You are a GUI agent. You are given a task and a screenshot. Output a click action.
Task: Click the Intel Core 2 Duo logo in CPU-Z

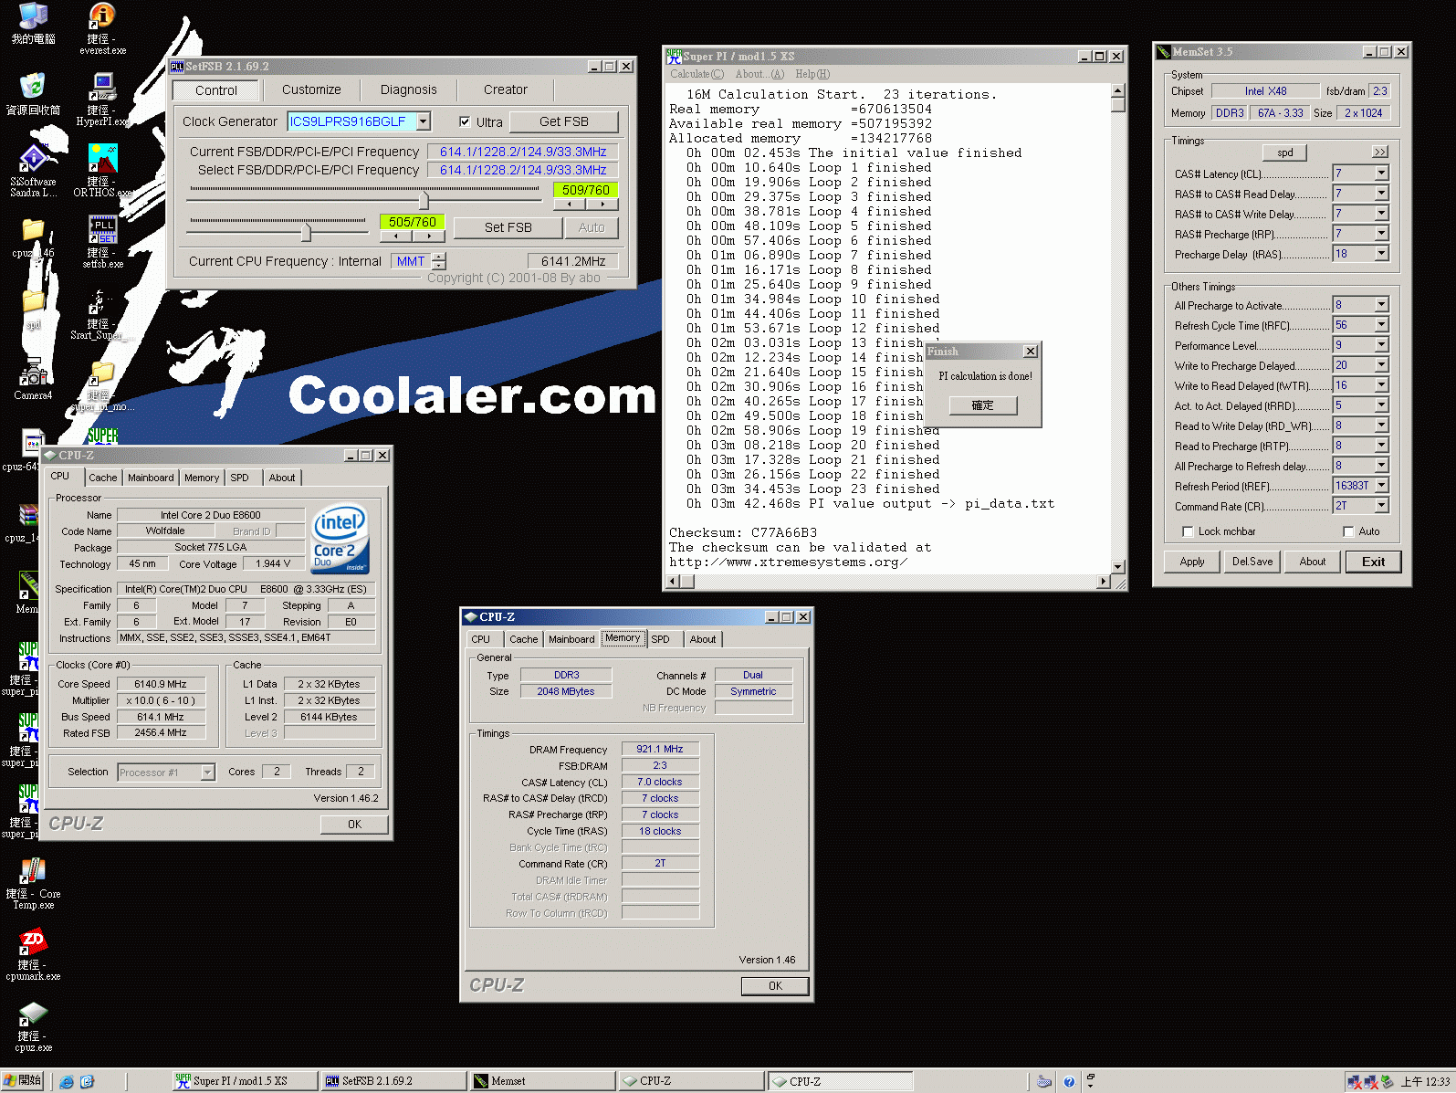click(x=340, y=540)
